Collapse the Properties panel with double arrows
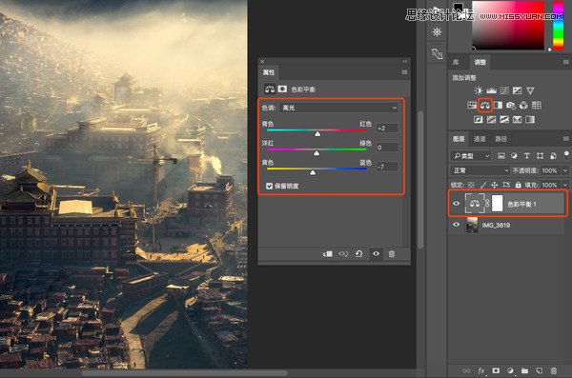This screenshot has height=378, width=572. pos(405,61)
